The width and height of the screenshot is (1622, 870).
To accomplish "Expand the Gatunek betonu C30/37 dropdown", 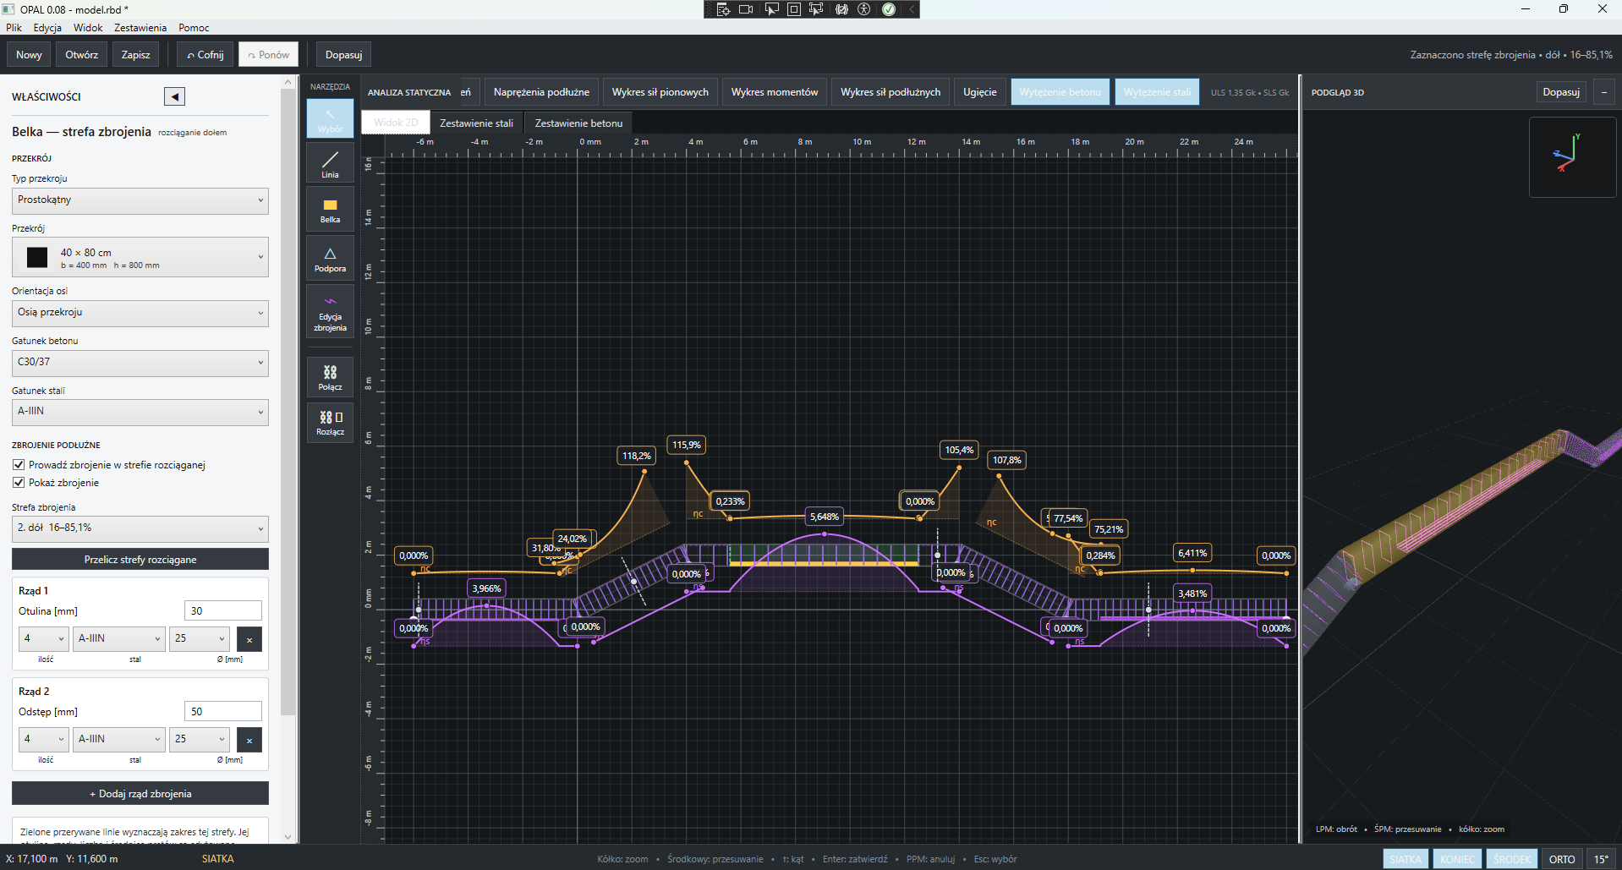I will [140, 363].
